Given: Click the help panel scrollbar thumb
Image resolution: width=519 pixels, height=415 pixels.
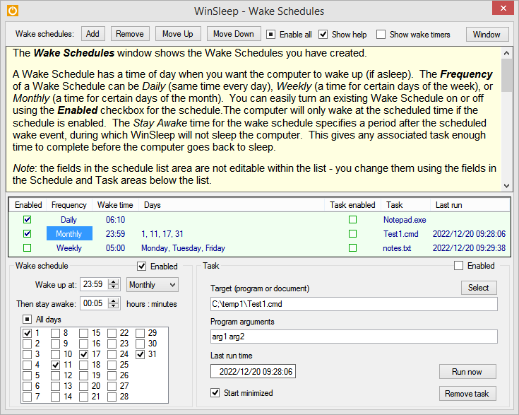Looking at the screenshot, I should (x=506, y=75).
